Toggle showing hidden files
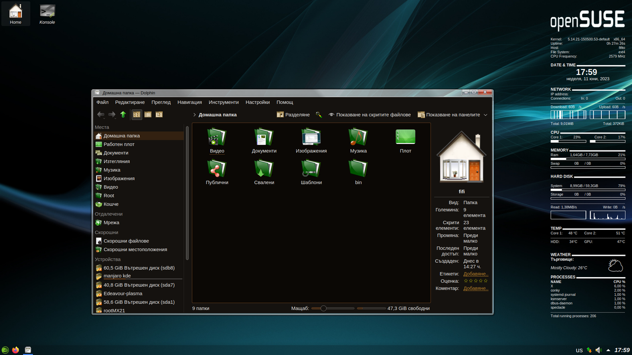632x355 pixels. pyautogui.click(x=369, y=114)
